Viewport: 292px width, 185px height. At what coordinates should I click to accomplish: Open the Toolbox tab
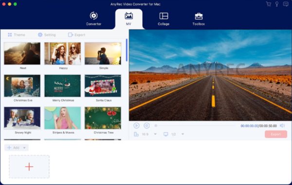point(199,19)
